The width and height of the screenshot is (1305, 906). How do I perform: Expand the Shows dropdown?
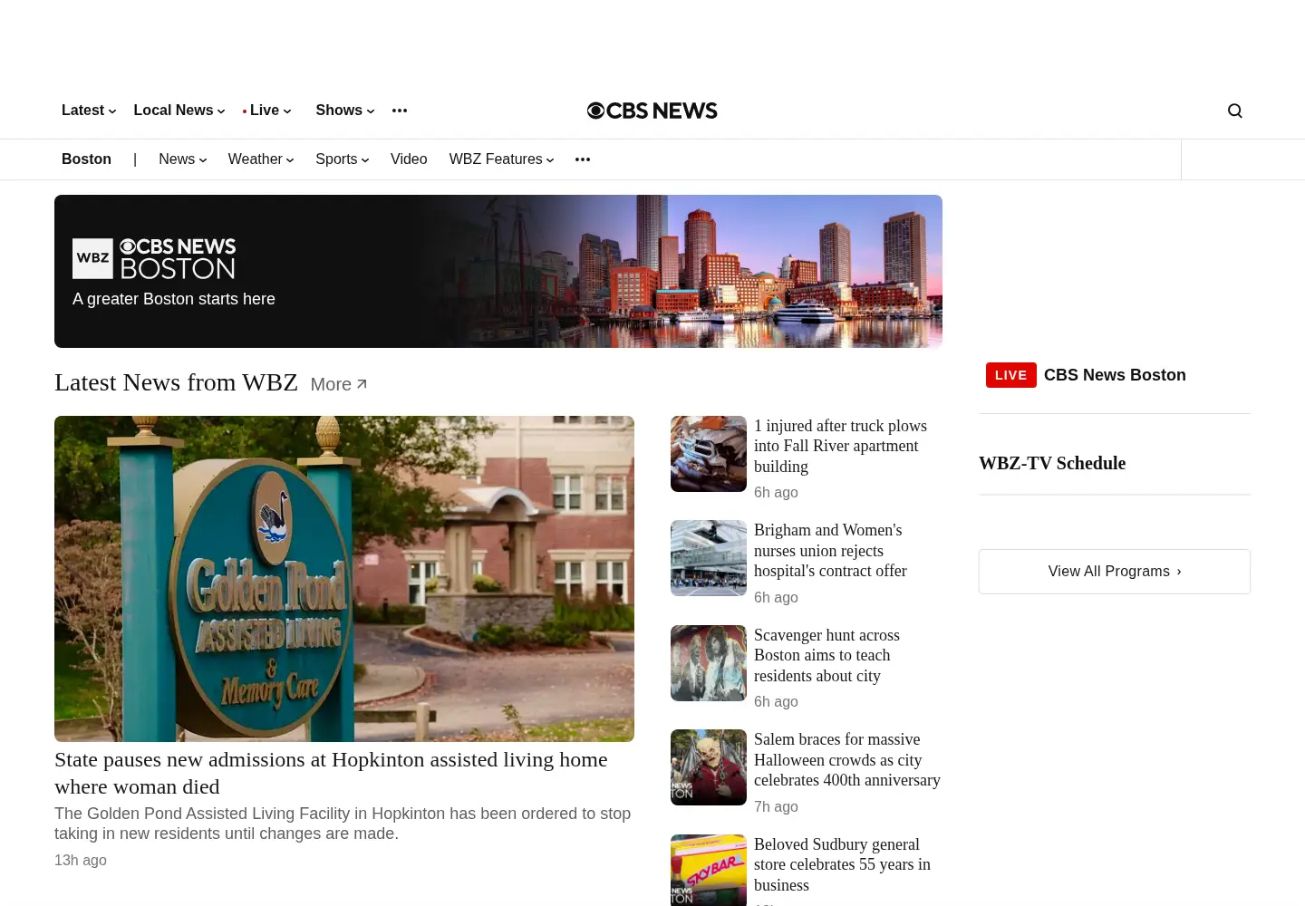point(345,111)
